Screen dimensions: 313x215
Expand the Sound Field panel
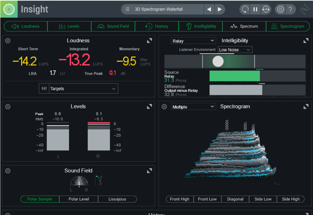pyautogui.click(x=150, y=171)
